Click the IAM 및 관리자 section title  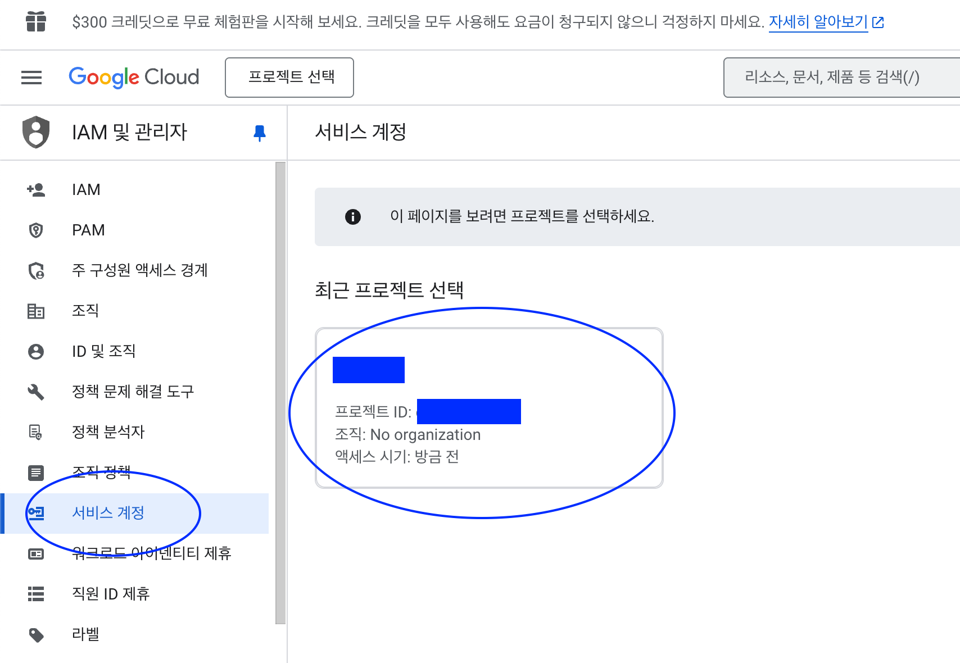click(129, 133)
